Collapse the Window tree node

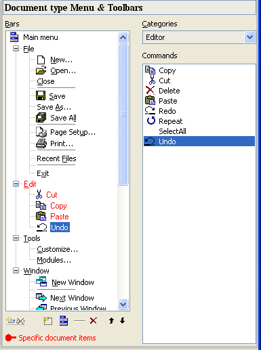point(16,270)
